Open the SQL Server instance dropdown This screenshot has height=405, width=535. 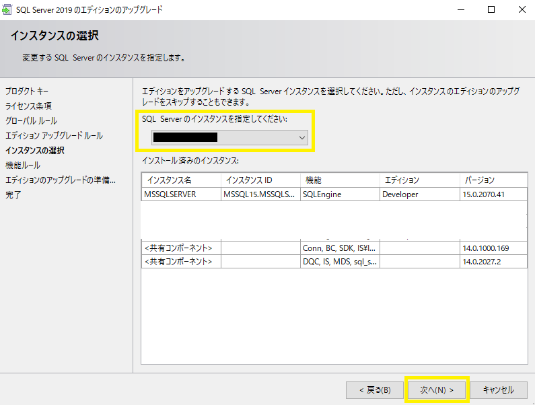229,137
